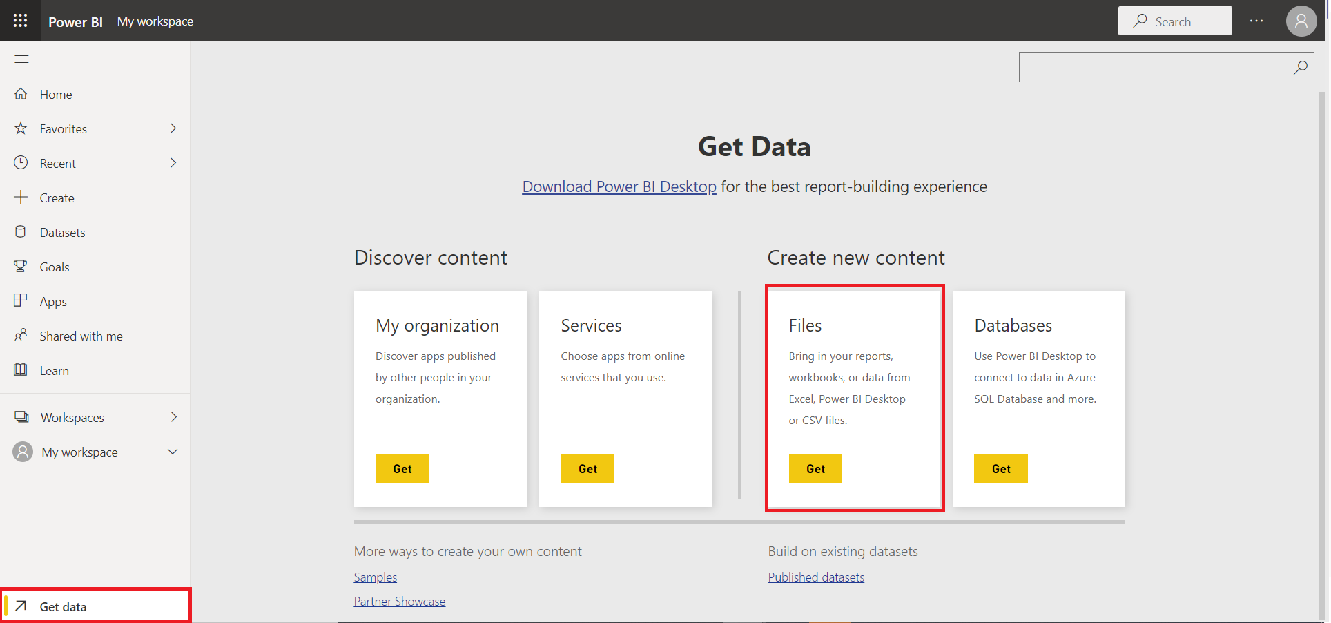Open Goals in the navigation pane
The height and width of the screenshot is (623, 1331).
[x=95, y=267]
